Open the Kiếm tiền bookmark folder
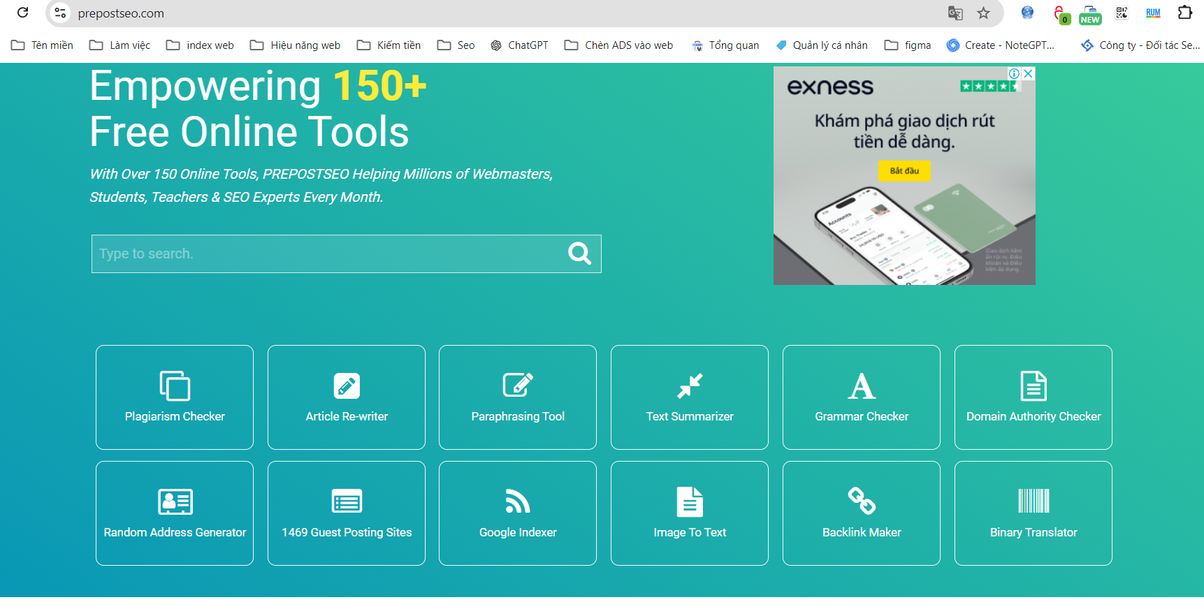Image resolution: width=1204 pixels, height=609 pixels. (x=389, y=45)
